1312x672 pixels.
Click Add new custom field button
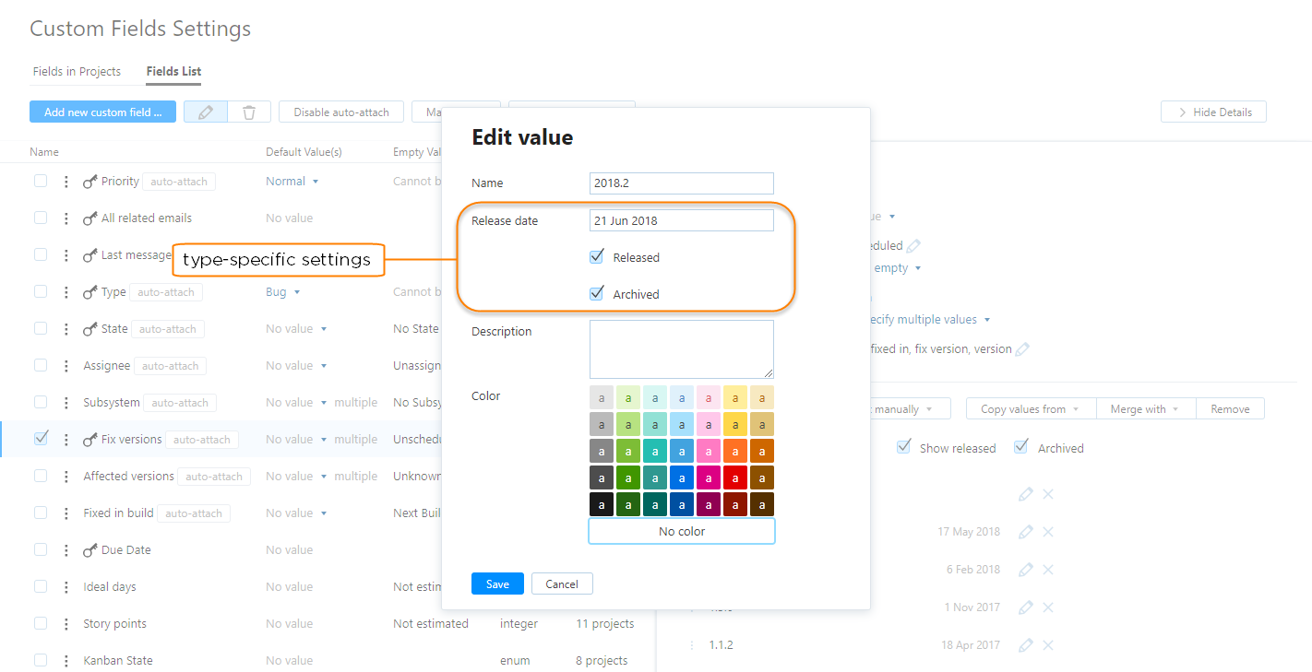pos(102,112)
